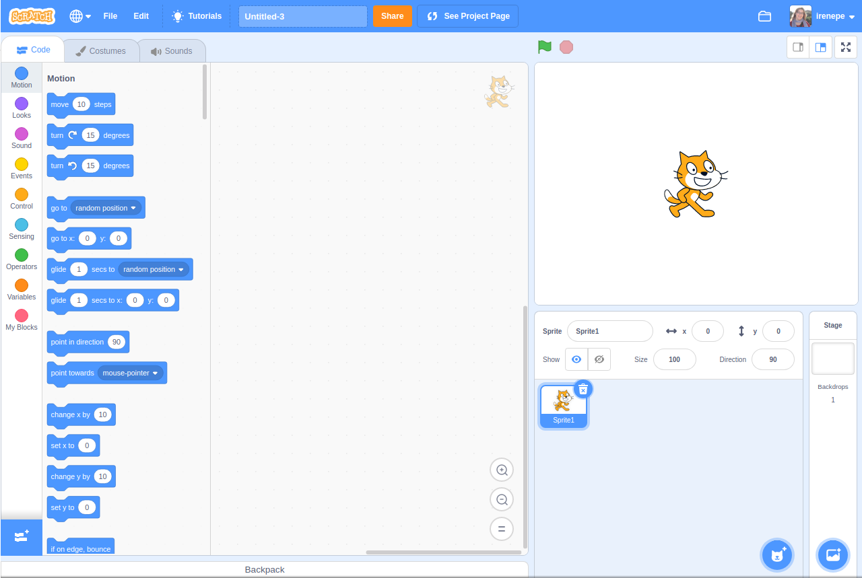The height and width of the screenshot is (578, 862).
Task: Open the glide 'random position' dropdown
Action: (154, 269)
